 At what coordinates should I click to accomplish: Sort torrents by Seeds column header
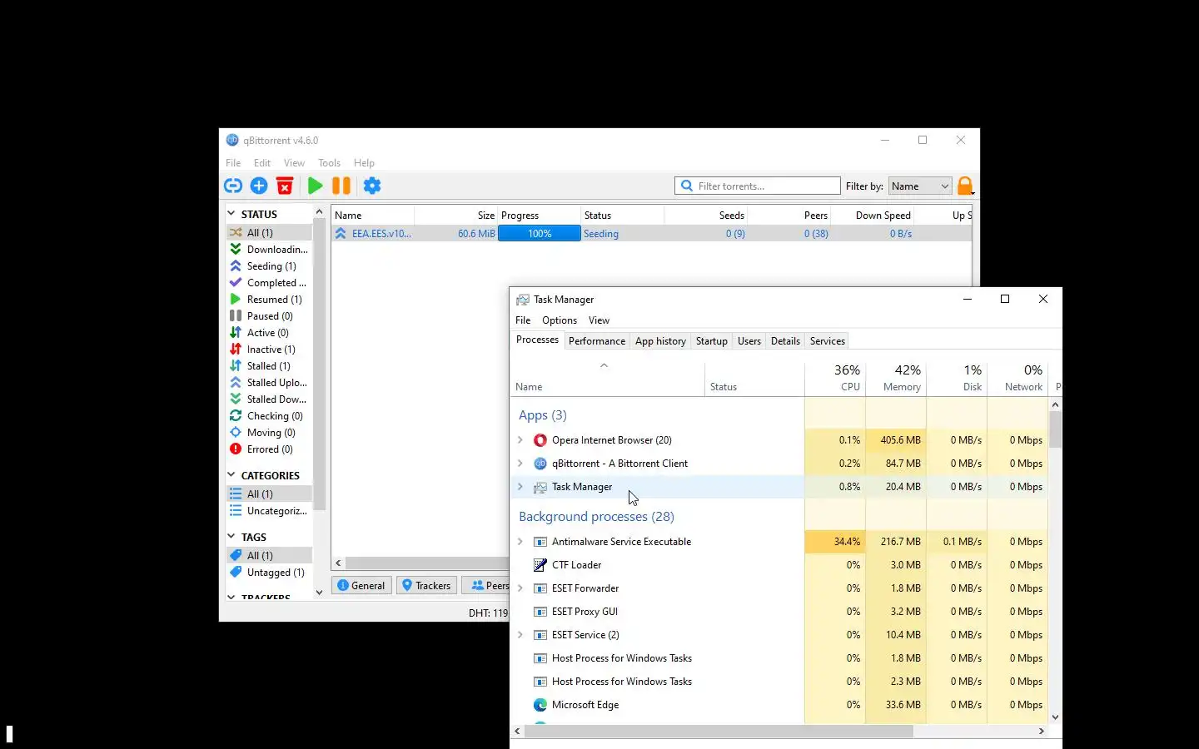pyautogui.click(x=707, y=216)
